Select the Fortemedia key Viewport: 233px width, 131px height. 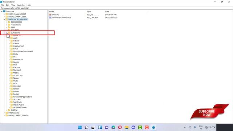[18, 59]
